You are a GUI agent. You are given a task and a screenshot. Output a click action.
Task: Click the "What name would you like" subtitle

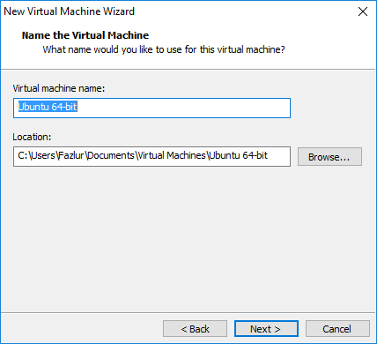pyautogui.click(x=164, y=49)
